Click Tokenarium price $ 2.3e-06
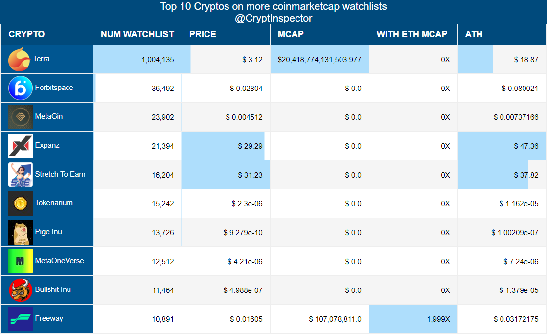The height and width of the screenshot is (334, 547). point(247,204)
